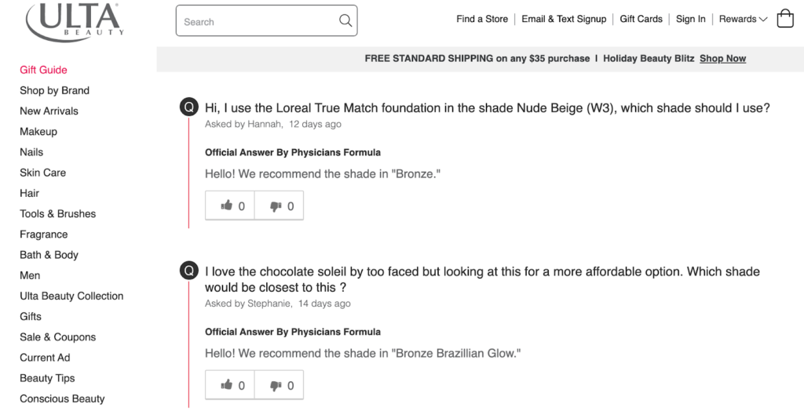Open the Skin Care category
The image size is (804, 411).
coord(42,173)
